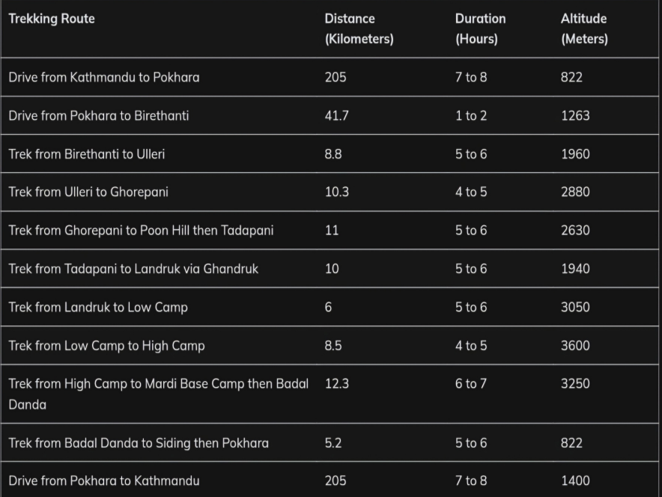Click the 2880 altitude value
The height and width of the screenshot is (497, 662).
575,192
